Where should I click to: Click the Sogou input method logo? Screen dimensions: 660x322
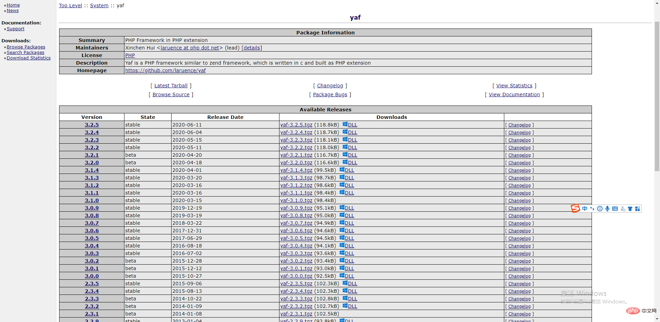point(575,208)
